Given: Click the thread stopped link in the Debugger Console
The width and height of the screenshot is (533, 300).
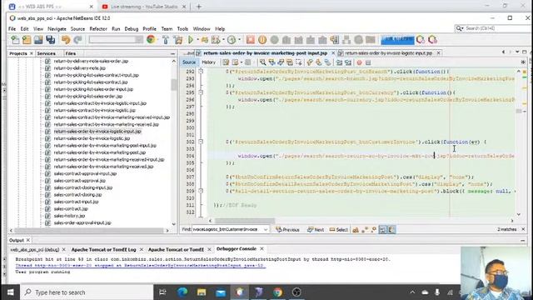Looking at the screenshot, I should point(140,265).
